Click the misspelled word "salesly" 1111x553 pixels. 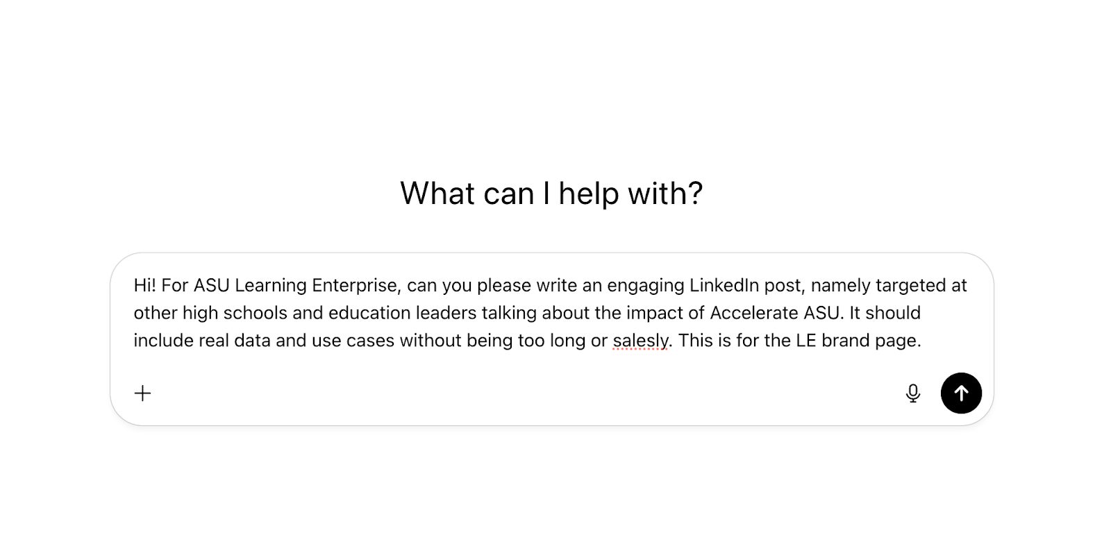[x=640, y=341]
